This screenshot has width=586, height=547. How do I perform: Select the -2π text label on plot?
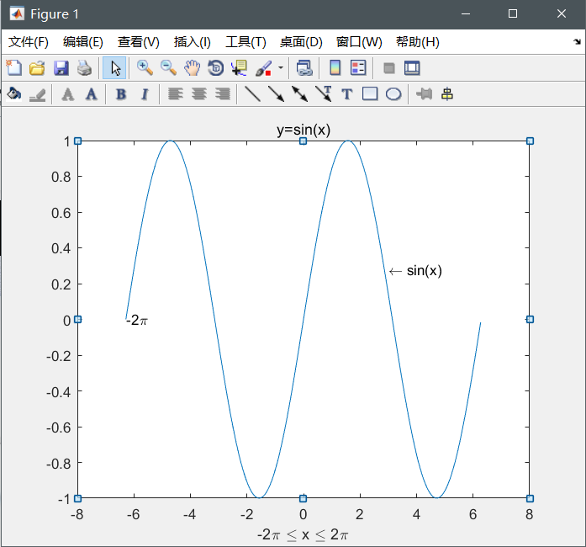click(137, 321)
